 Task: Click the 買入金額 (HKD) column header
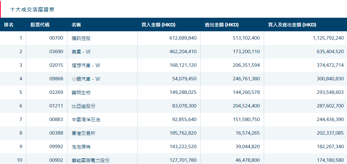click(159, 25)
